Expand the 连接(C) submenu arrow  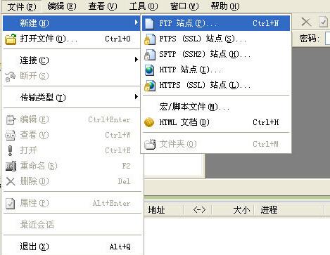point(137,60)
